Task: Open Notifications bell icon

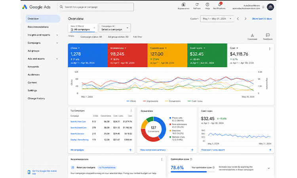Action: tap(219, 4)
